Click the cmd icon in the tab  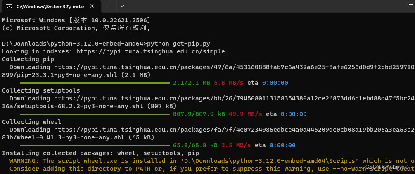pos(8,7)
